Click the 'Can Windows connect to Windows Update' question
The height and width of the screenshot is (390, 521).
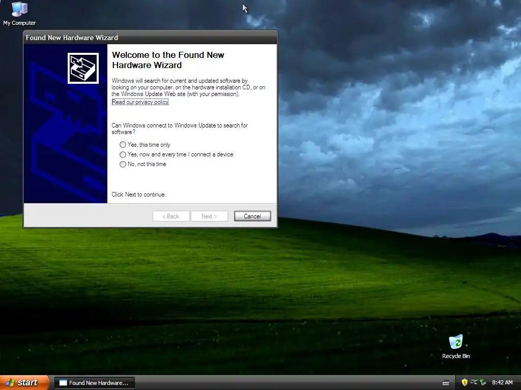pyautogui.click(x=180, y=128)
